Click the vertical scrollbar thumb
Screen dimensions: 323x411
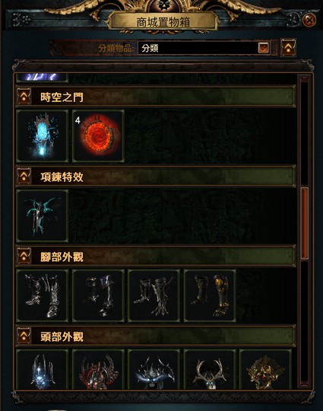point(305,223)
